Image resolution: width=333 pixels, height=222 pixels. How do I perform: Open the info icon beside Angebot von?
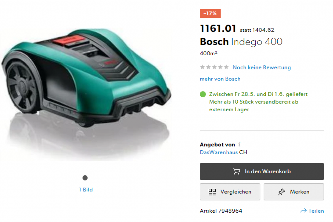[x=240, y=144]
